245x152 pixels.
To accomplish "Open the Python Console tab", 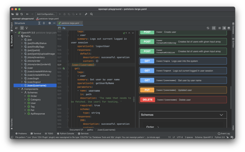I will pyautogui.click(x=65, y=134).
